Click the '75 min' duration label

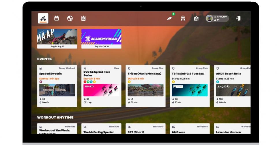coord(178,102)
